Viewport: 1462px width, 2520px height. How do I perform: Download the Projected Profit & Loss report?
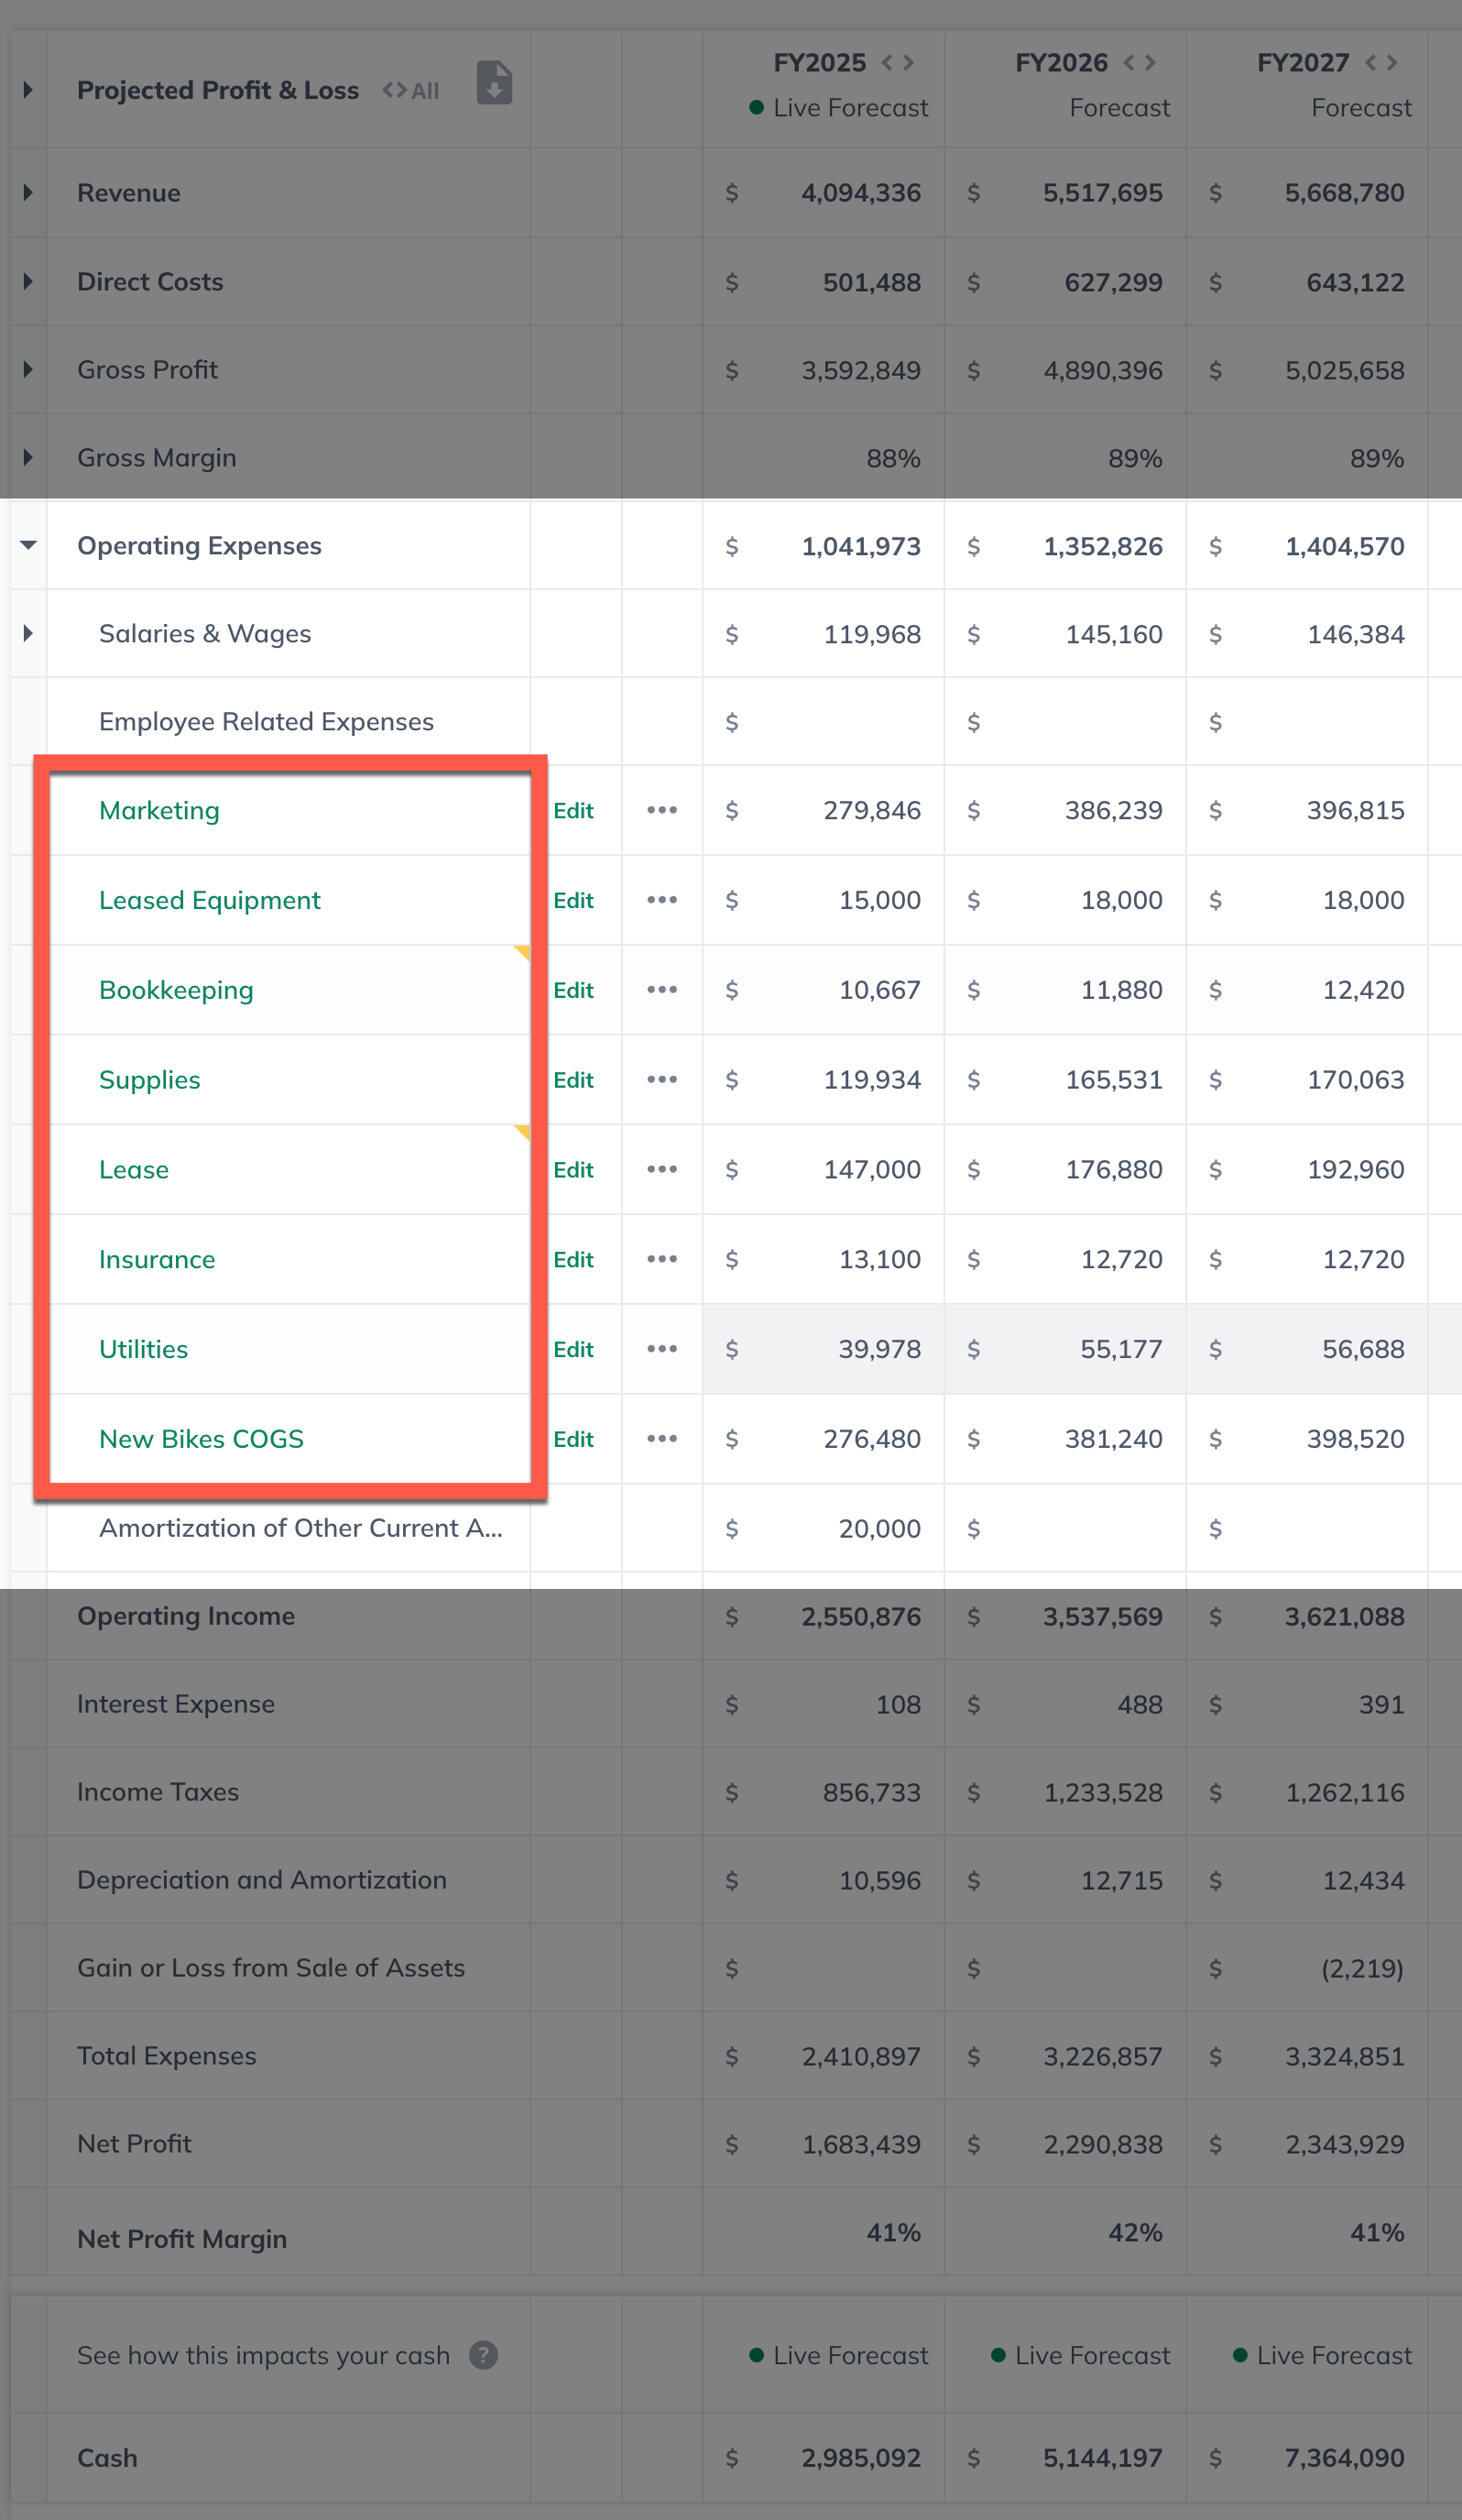coord(494,83)
